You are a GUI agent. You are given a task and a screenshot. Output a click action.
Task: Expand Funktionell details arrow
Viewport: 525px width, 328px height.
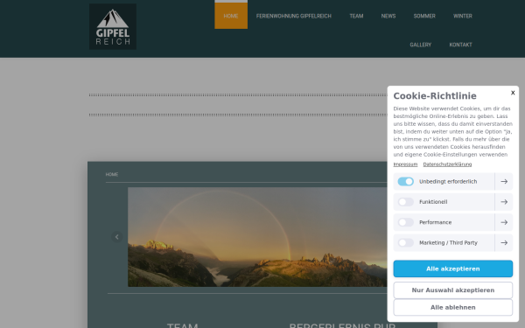pyautogui.click(x=504, y=202)
